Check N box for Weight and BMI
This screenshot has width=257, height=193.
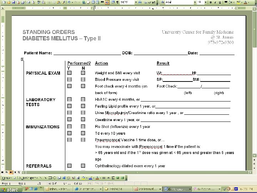click(83, 73)
